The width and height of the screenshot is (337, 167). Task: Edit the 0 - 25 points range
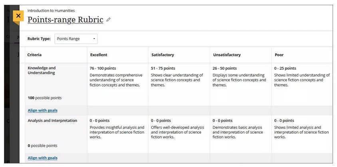(x=285, y=68)
